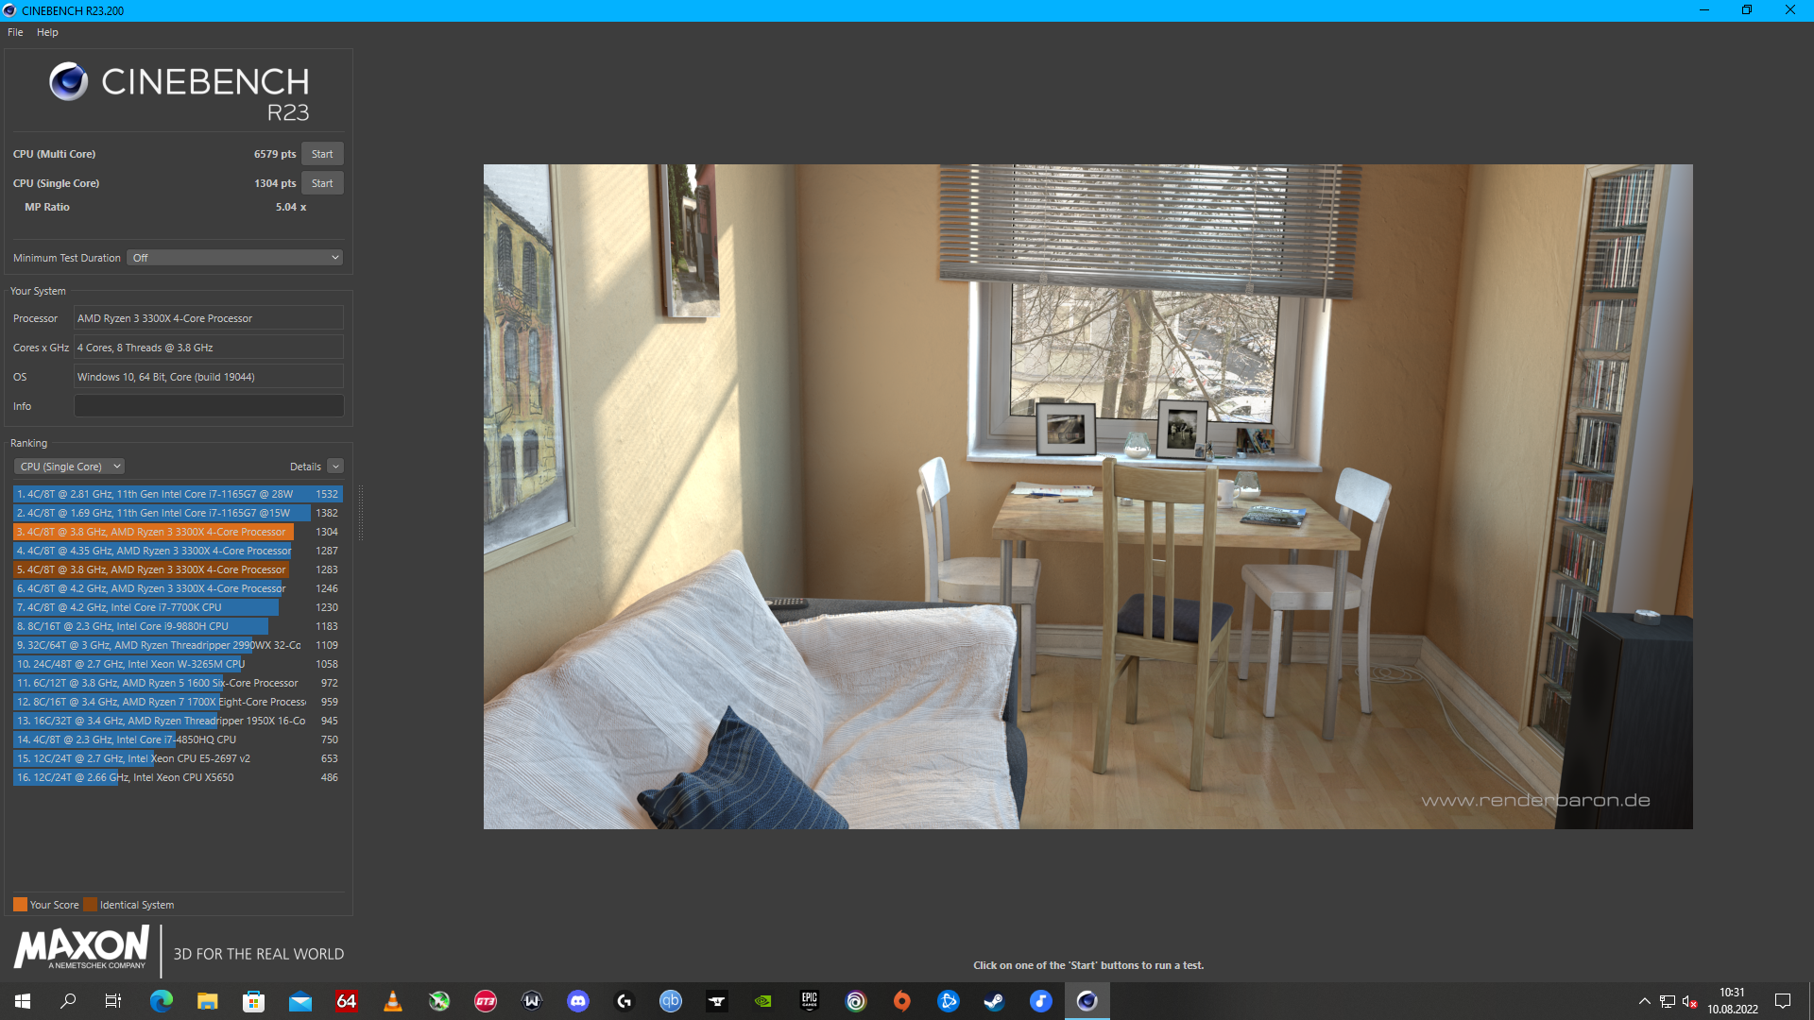Open the NVIDIA icon in taskbar
Viewport: 1814px width, 1020px height.
tap(763, 1001)
